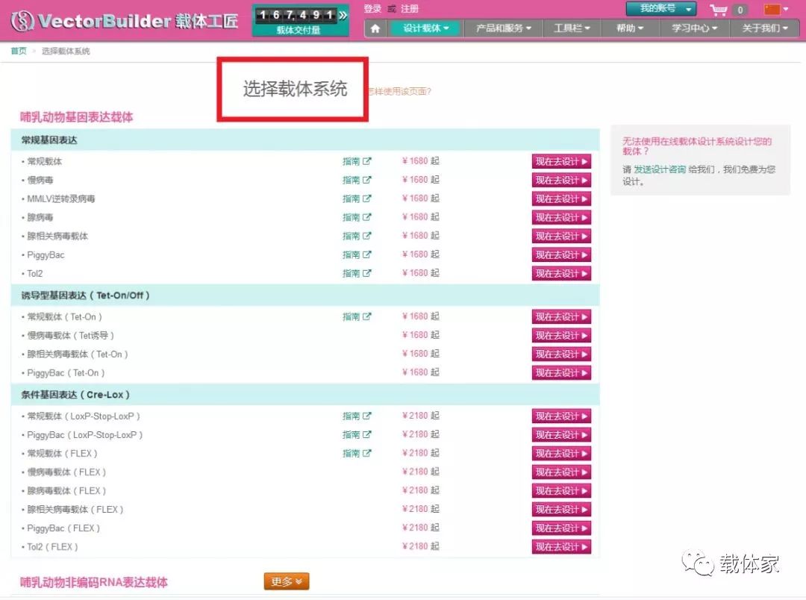Viewport: 806px width, 600px height.
Task: Open the 指南 guide for 慢病毒
Action: pyautogui.click(x=356, y=180)
